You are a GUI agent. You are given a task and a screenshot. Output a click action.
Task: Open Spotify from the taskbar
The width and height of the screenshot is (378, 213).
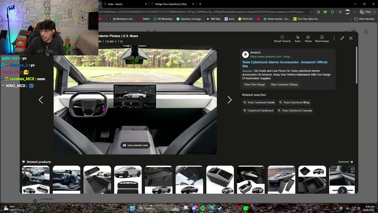[x=203, y=208]
